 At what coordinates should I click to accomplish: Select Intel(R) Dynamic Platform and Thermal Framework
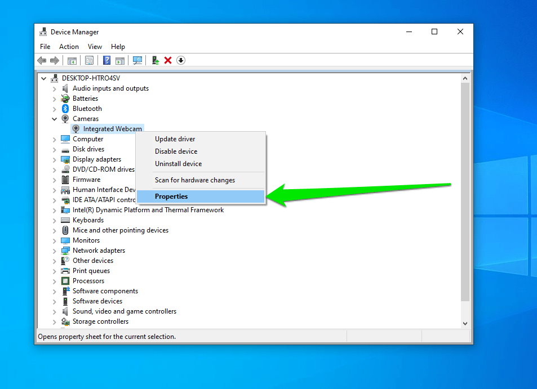click(x=148, y=210)
